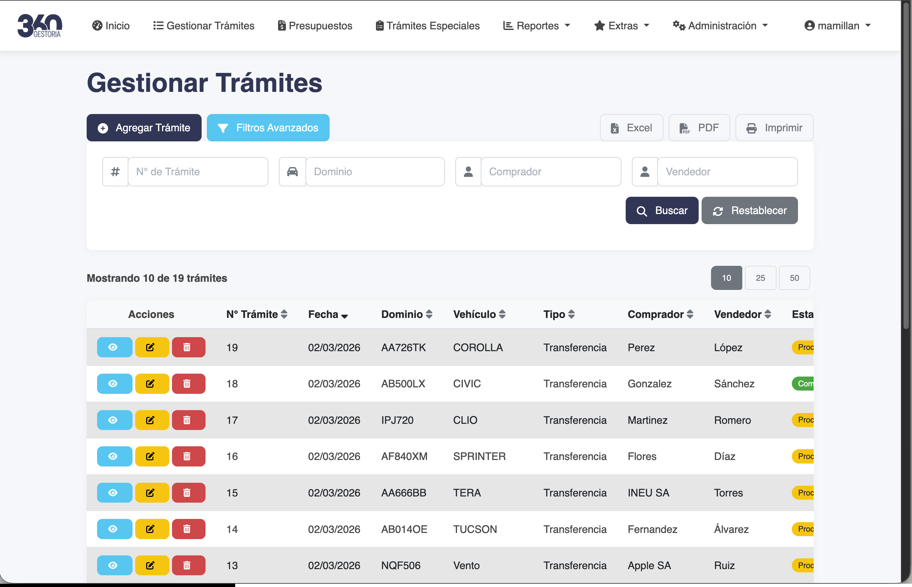
Task: Click the Agregar Trámite button
Action: [144, 128]
